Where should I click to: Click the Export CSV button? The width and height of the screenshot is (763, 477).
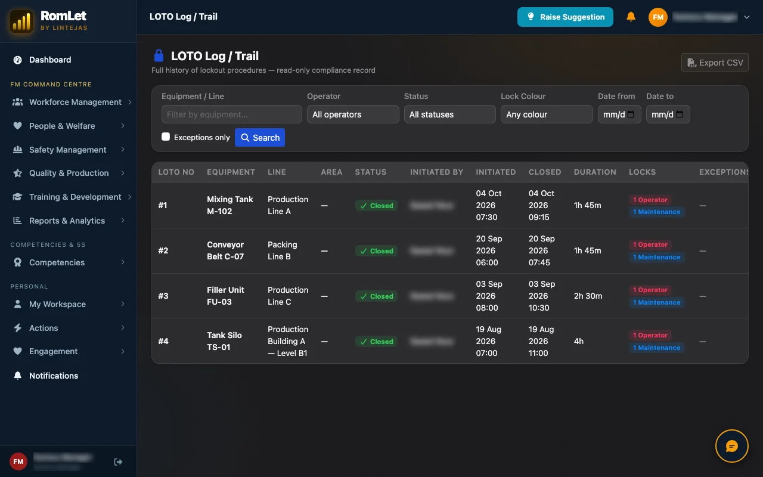[715, 63]
